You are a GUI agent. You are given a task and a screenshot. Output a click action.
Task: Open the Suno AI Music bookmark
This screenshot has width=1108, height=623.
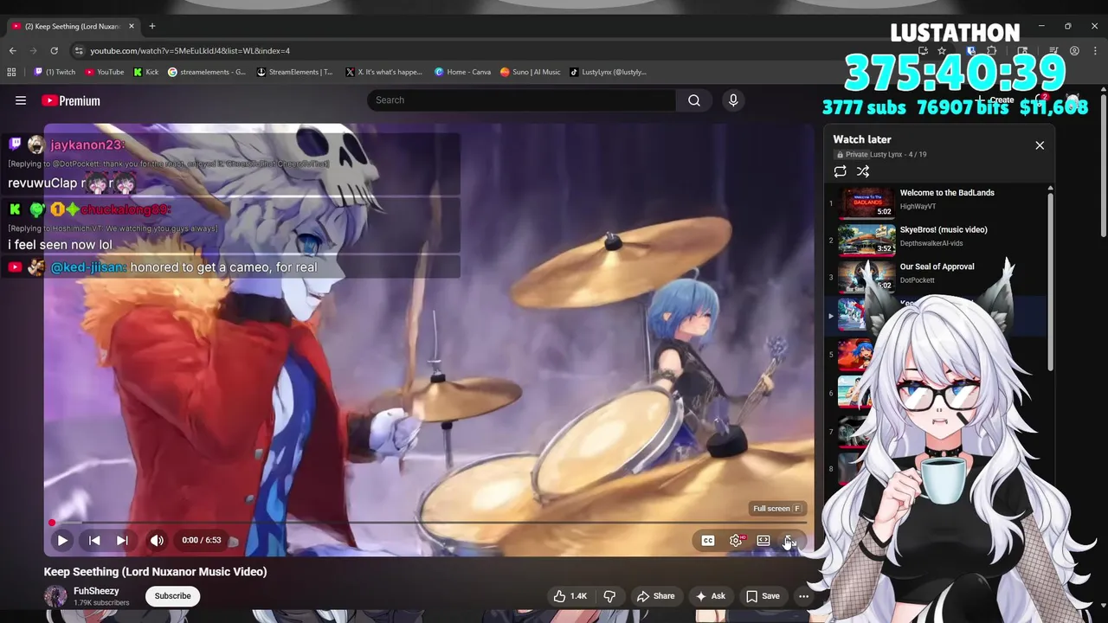point(531,72)
